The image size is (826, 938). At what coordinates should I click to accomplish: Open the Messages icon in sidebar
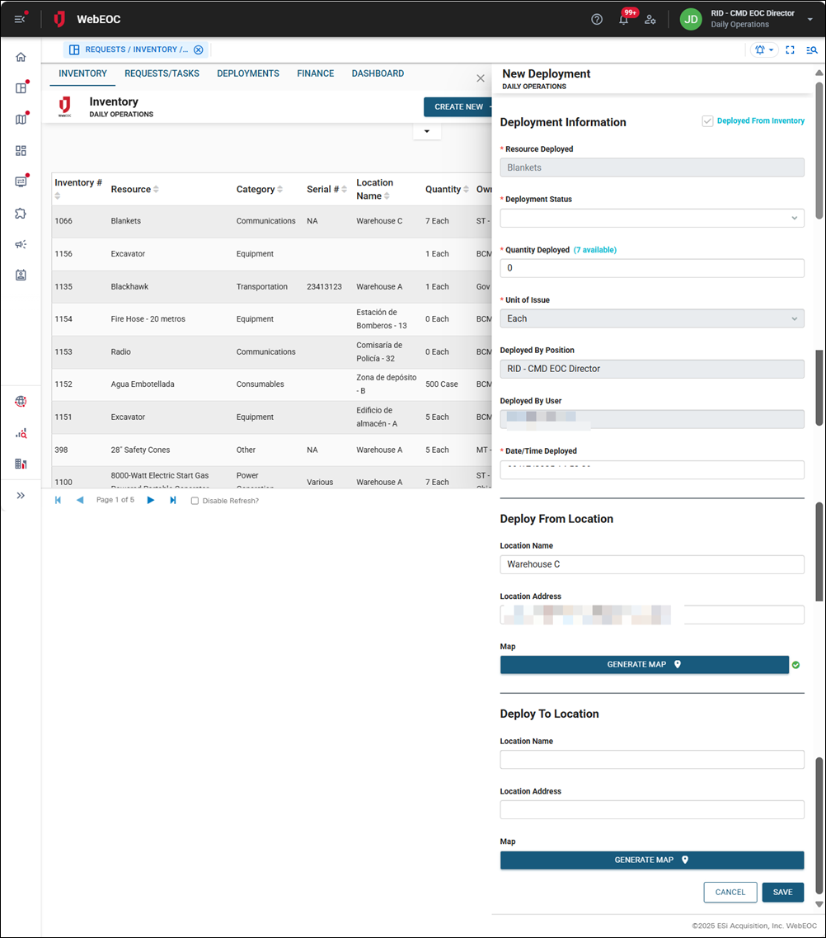21,181
